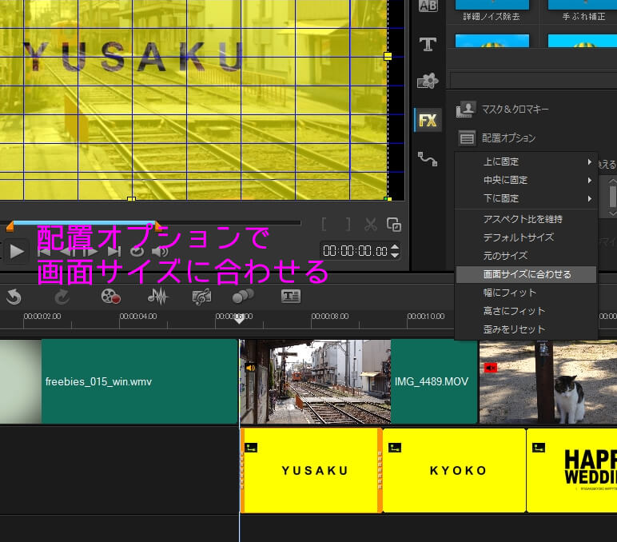Click the 00:00:08.00 mark on the ruler
This screenshot has width=617, height=542.
click(330, 316)
